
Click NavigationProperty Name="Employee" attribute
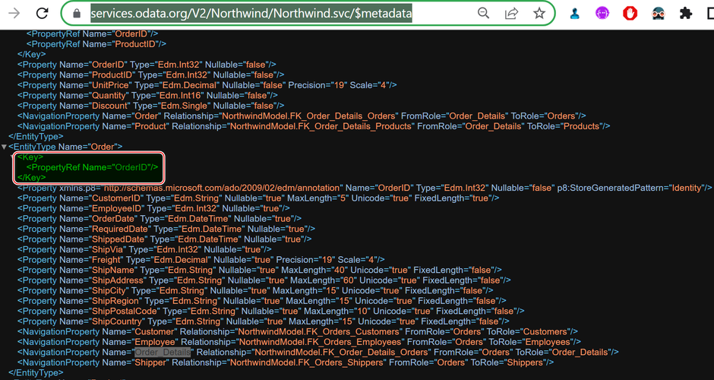[x=141, y=342]
